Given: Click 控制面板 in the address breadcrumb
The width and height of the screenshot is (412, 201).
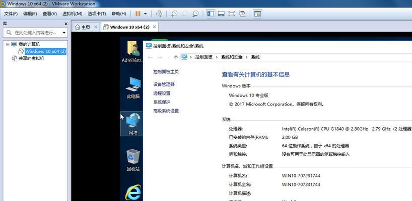Looking at the screenshot, I should point(203,57).
